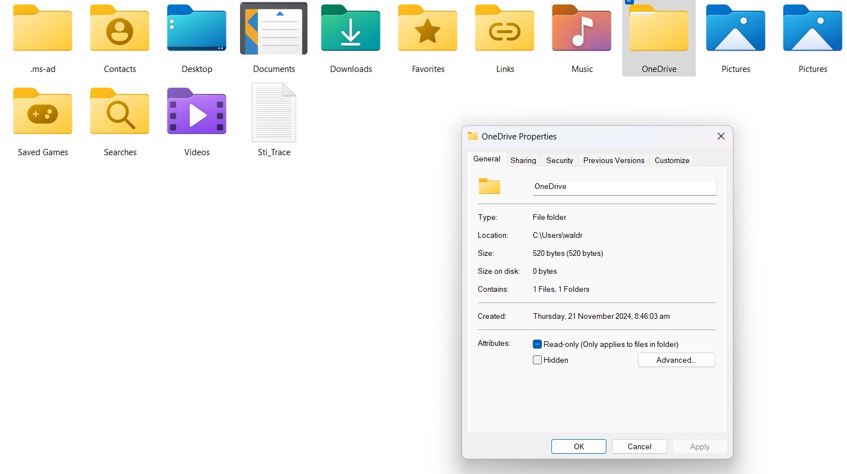Toggle the OneDrive item selection checkbox
The image size is (847, 474).
tap(629, 2)
